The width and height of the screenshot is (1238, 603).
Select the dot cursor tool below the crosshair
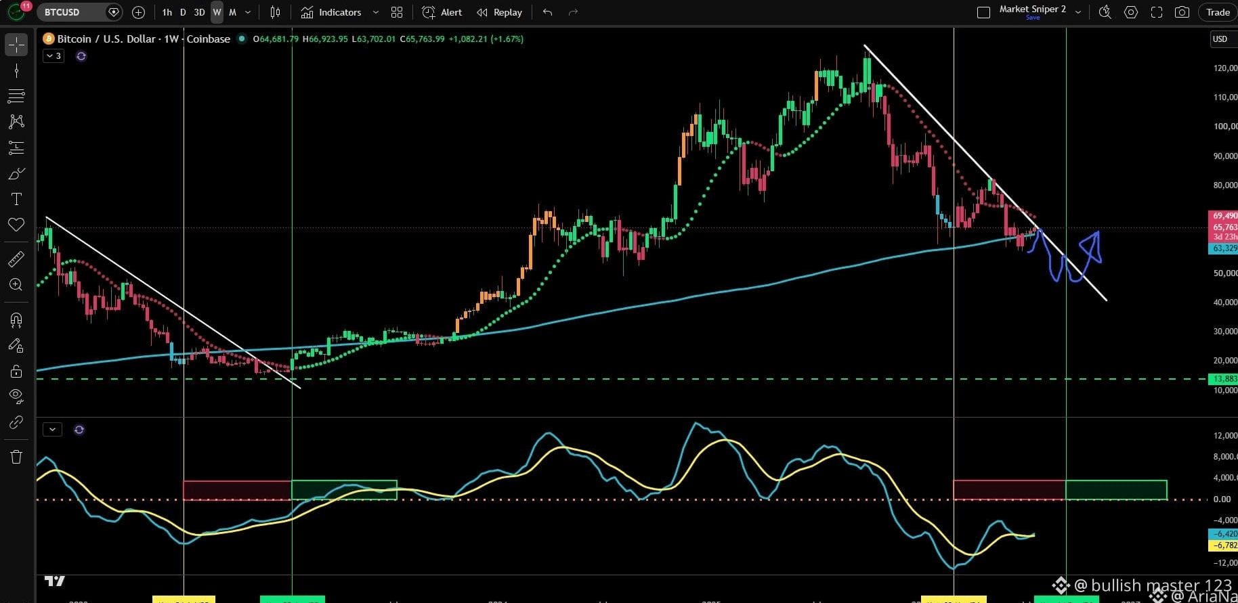(16, 70)
